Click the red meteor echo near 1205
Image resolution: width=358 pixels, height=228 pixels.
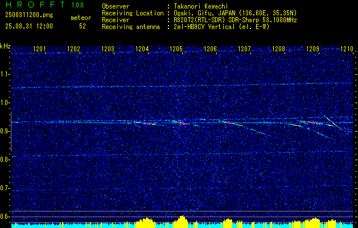point(181,123)
